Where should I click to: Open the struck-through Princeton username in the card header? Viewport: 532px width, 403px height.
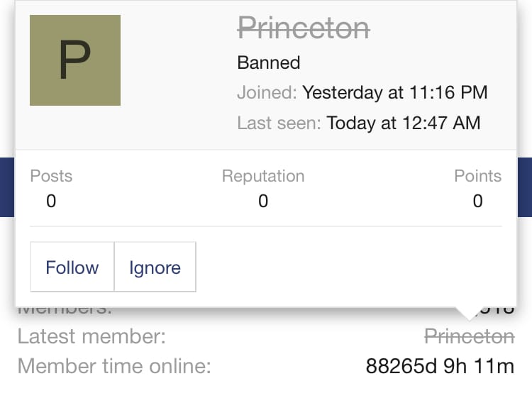pyautogui.click(x=304, y=28)
